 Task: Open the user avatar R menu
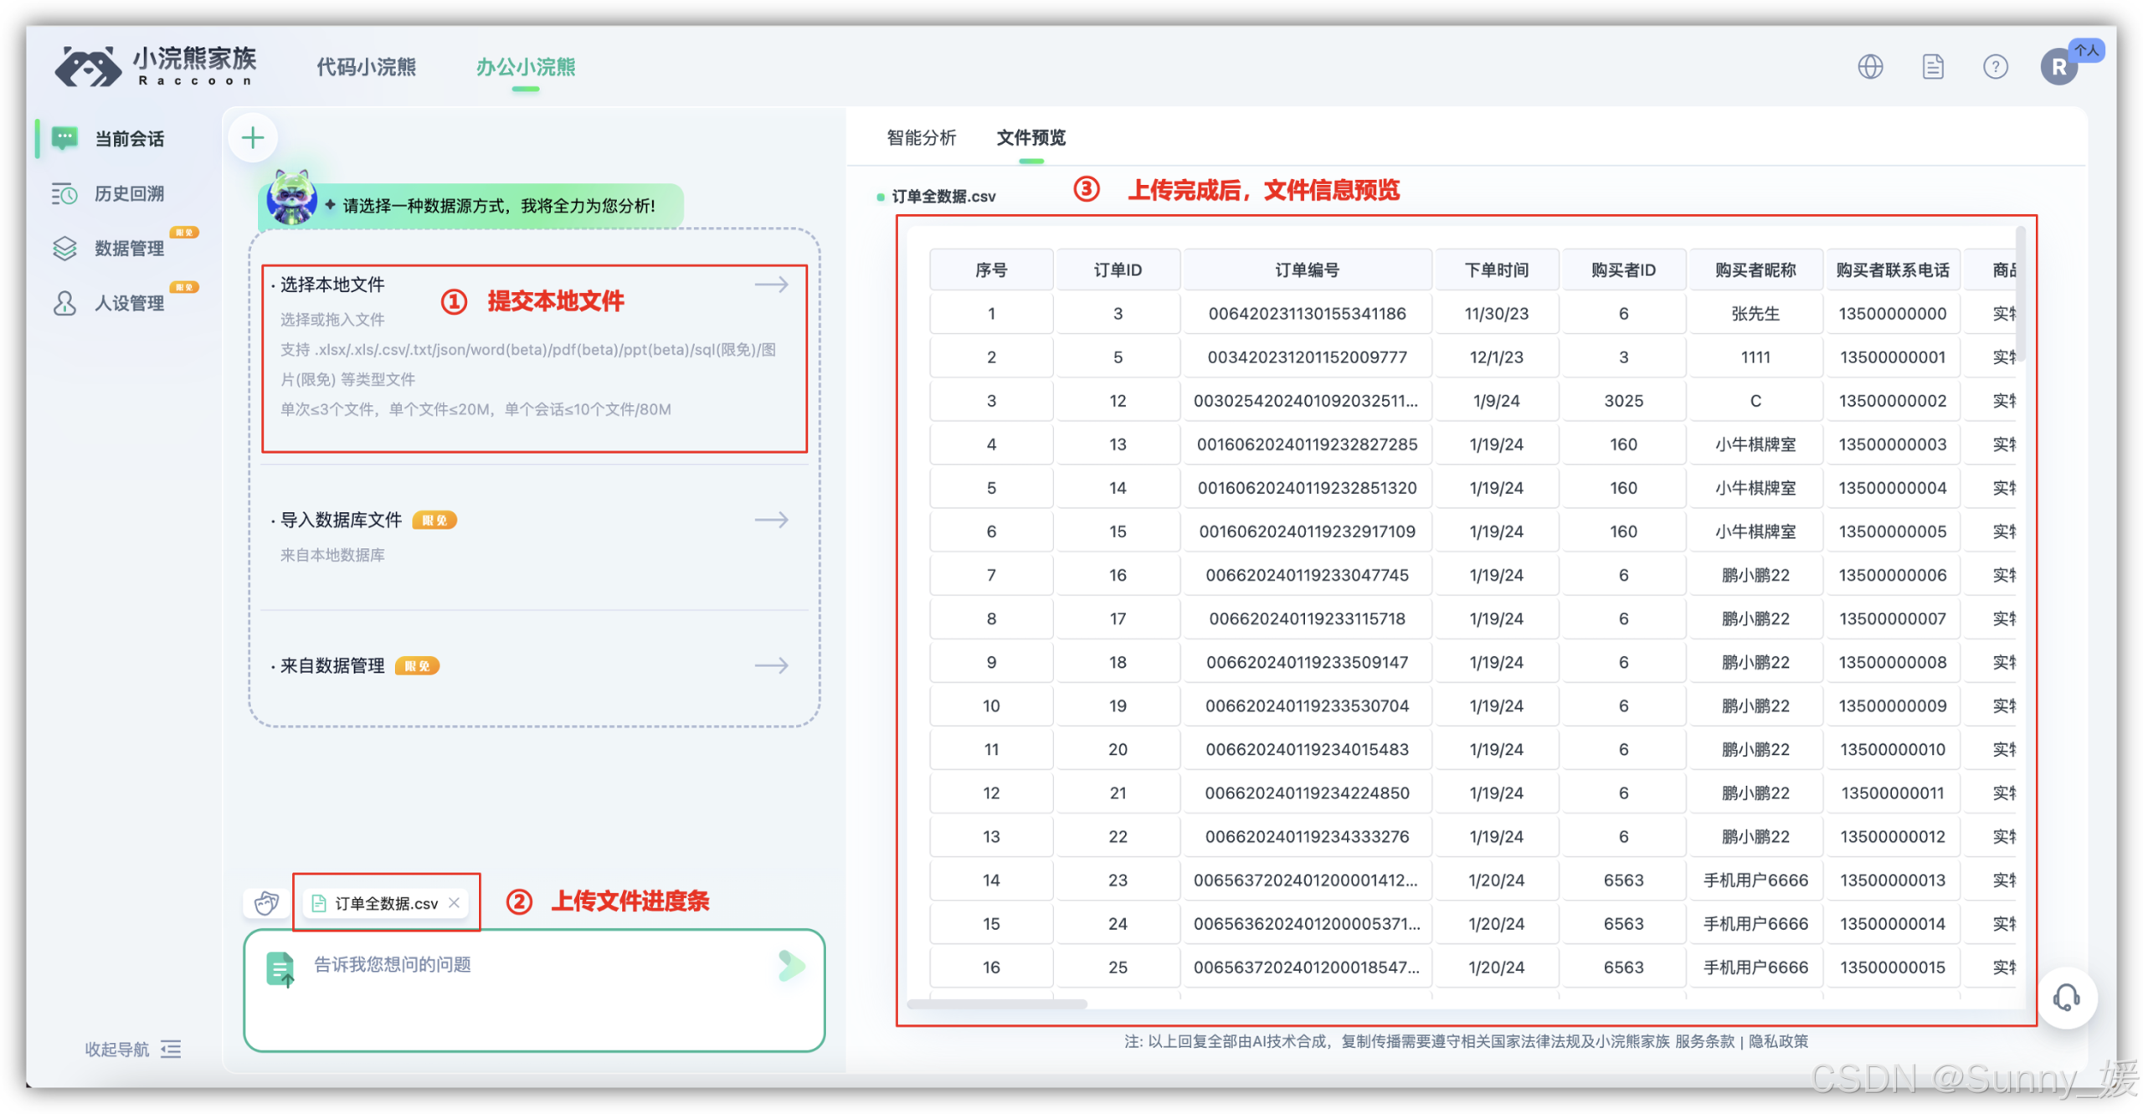(2058, 67)
